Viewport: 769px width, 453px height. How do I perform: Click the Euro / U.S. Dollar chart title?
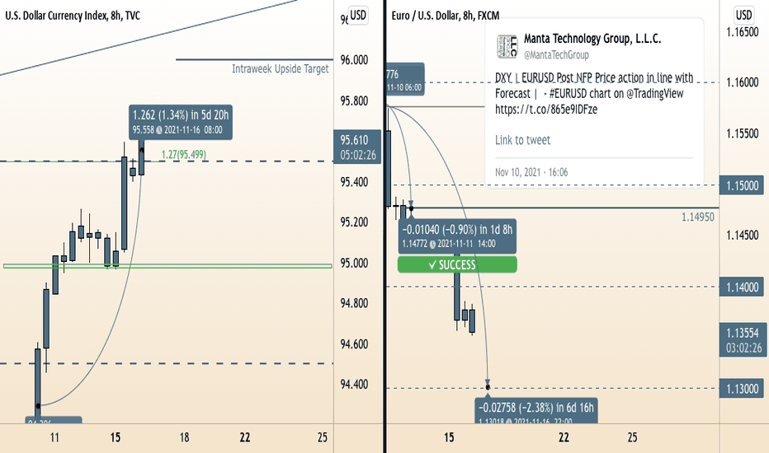(446, 16)
